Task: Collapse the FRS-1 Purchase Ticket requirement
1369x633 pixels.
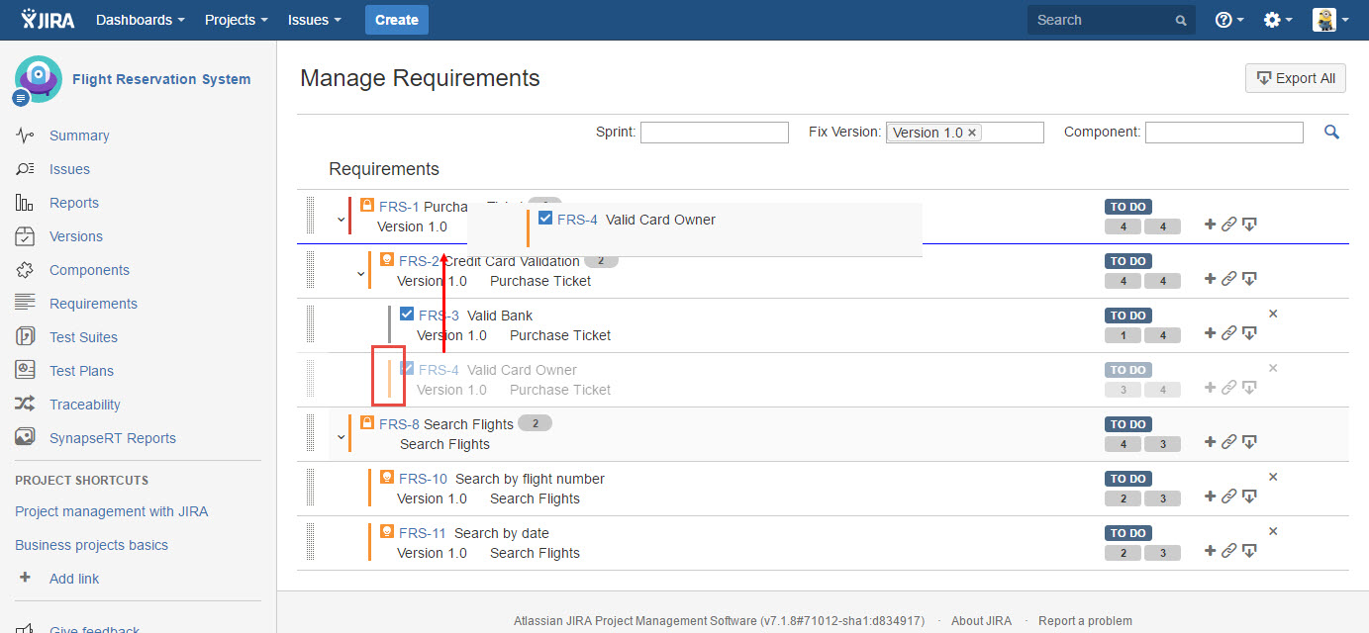Action: [341, 219]
